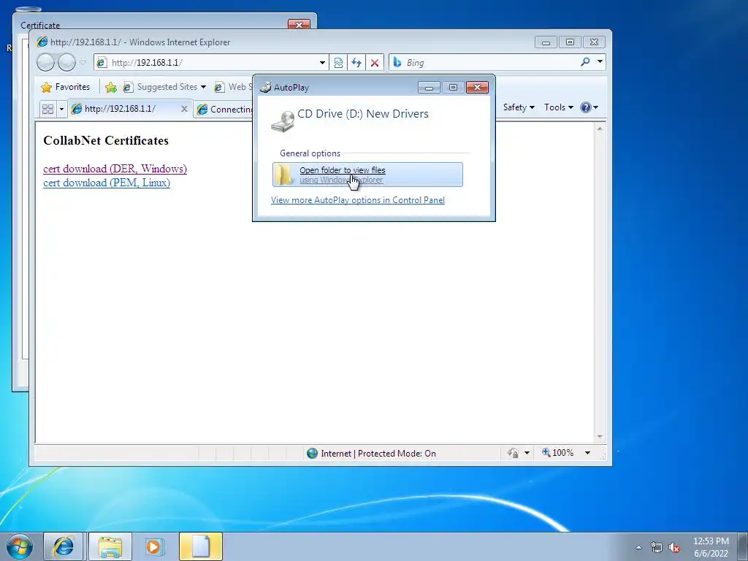
Task: Click View more AutoPlay options link
Action: click(x=358, y=200)
